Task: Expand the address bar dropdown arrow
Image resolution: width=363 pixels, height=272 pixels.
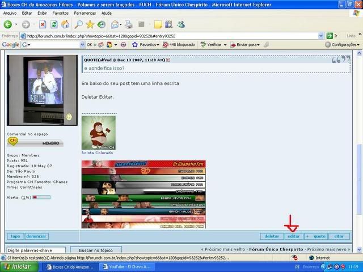Action: 321,36
